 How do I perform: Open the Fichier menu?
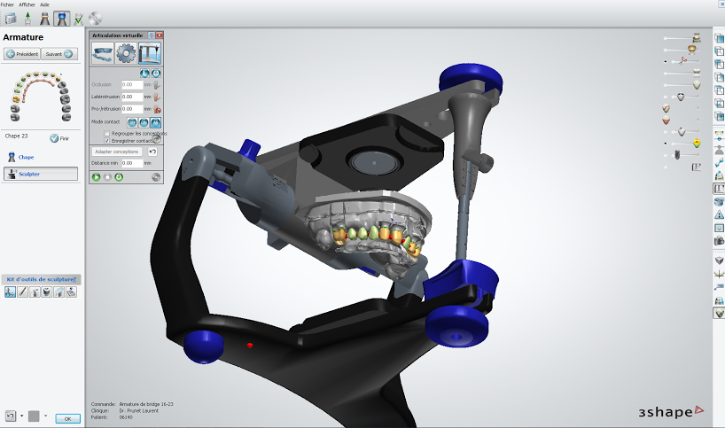pyautogui.click(x=7, y=4)
